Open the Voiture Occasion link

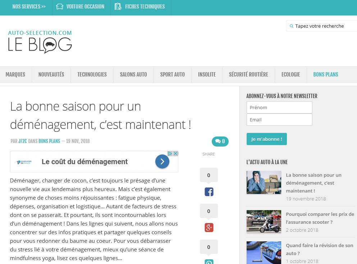tap(81, 7)
